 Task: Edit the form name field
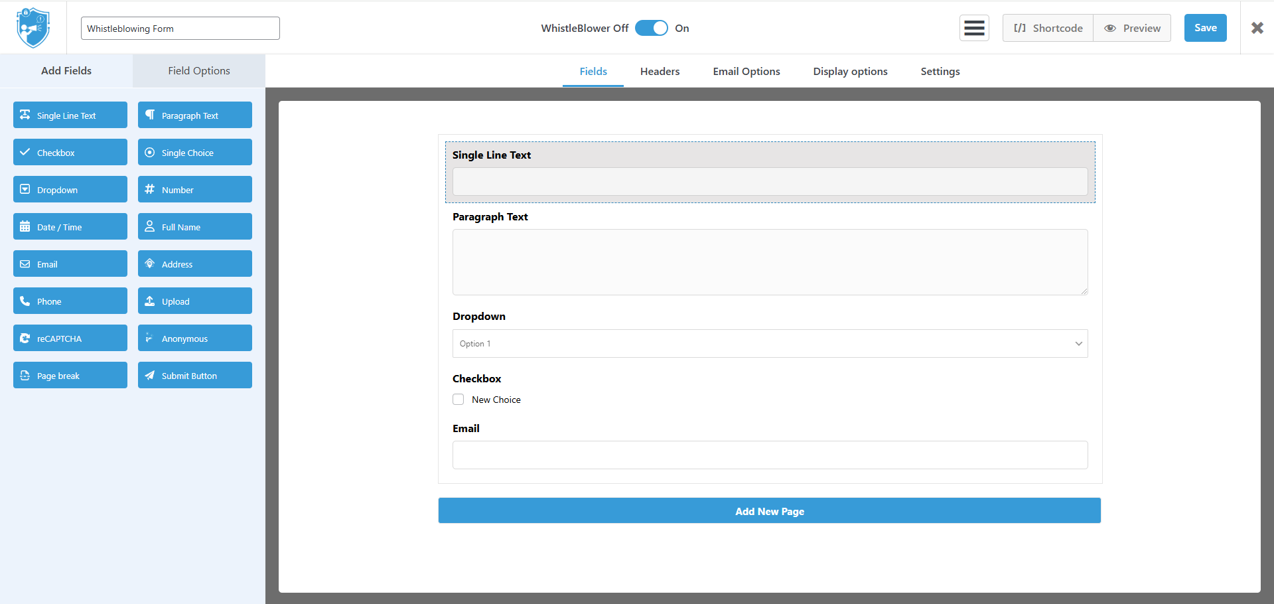(180, 29)
